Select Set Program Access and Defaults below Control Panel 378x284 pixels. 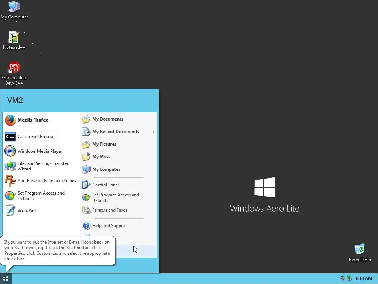click(118, 197)
